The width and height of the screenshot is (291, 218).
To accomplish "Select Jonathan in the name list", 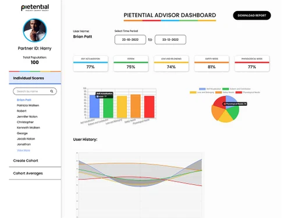I will click(x=24, y=144).
